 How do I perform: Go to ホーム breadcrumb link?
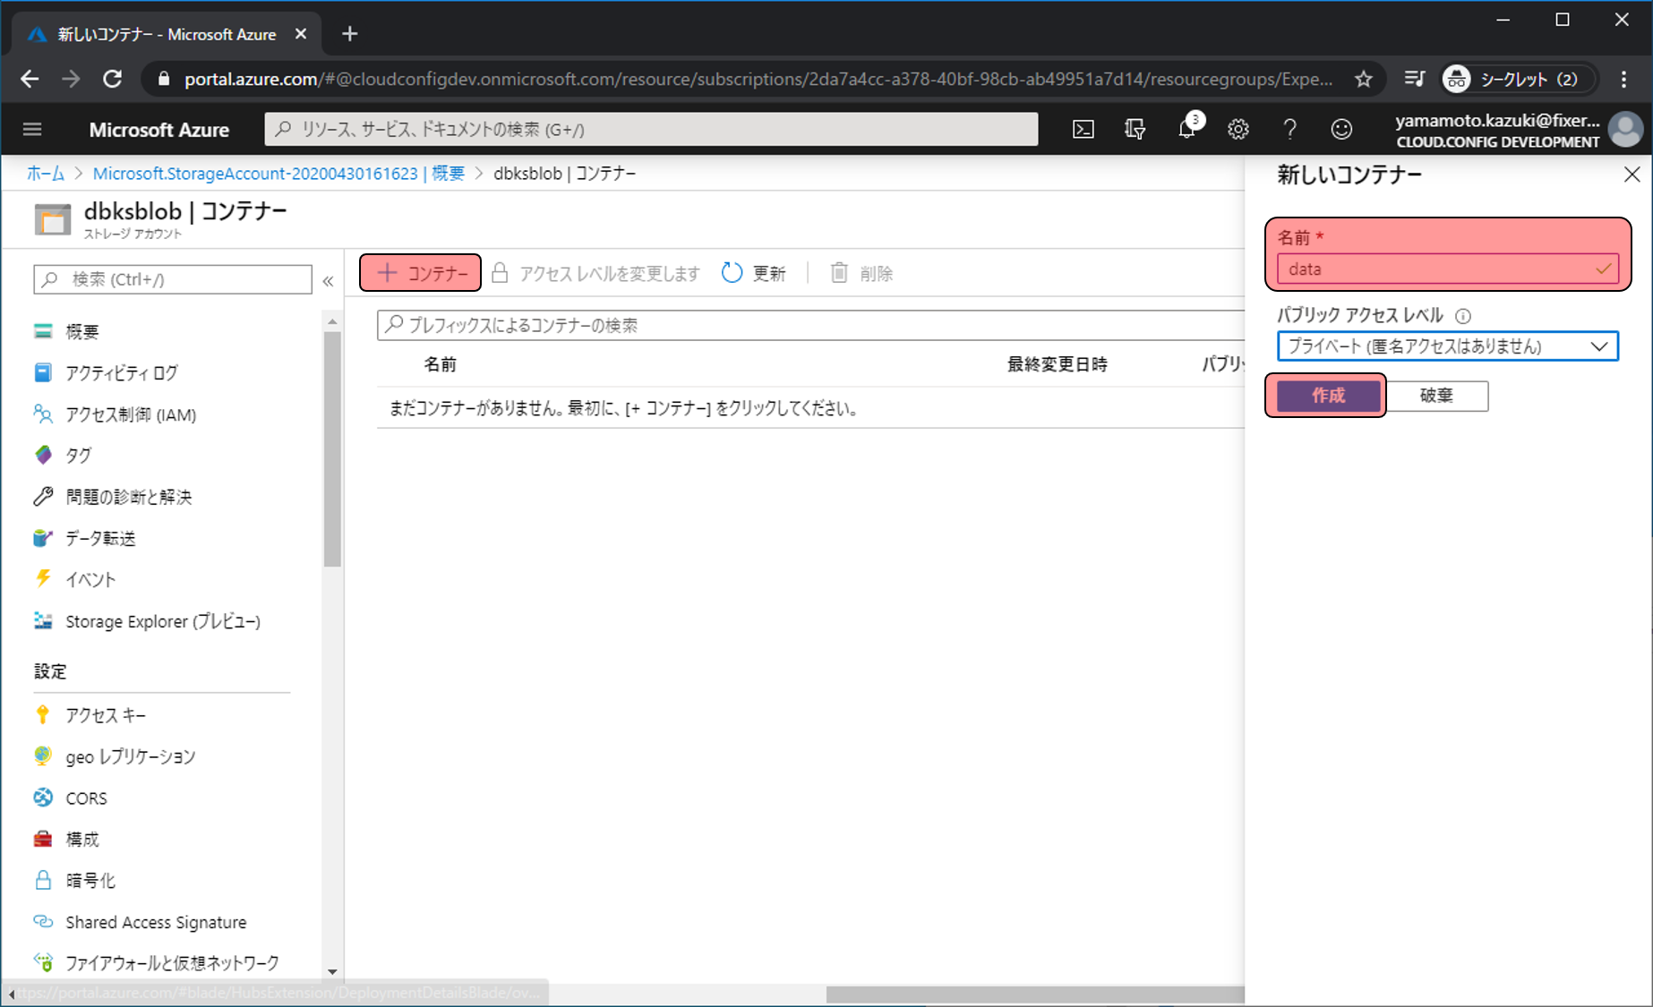tap(45, 174)
